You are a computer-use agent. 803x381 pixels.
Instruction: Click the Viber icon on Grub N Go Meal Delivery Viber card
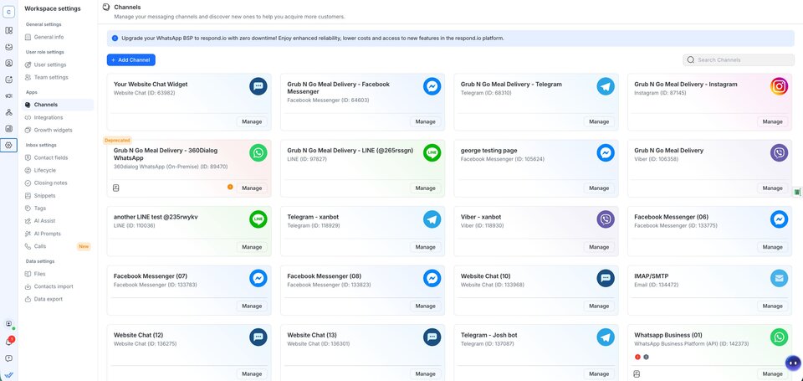tap(780, 152)
